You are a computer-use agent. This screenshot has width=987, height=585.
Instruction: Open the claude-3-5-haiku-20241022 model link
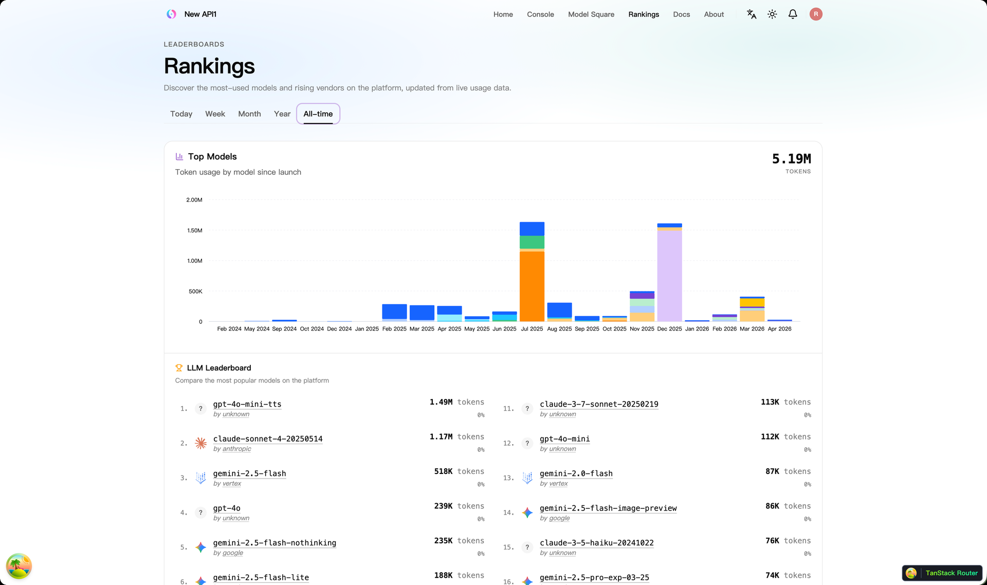pyautogui.click(x=597, y=543)
